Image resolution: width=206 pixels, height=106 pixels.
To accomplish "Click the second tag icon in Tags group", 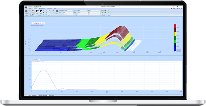I will 108,12.
